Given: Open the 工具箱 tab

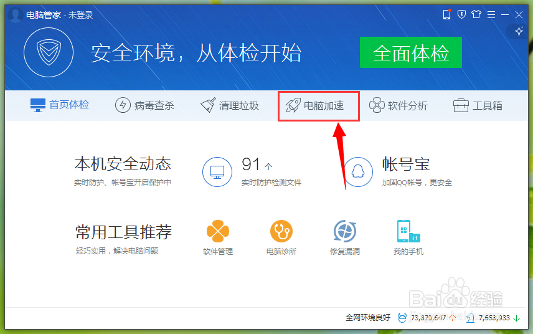Looking at the screenshot, I should click(478, 105).
